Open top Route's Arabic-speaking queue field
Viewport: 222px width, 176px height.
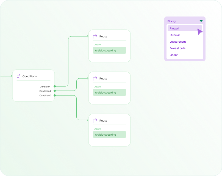pyautogui.click(x=109, y=51)
